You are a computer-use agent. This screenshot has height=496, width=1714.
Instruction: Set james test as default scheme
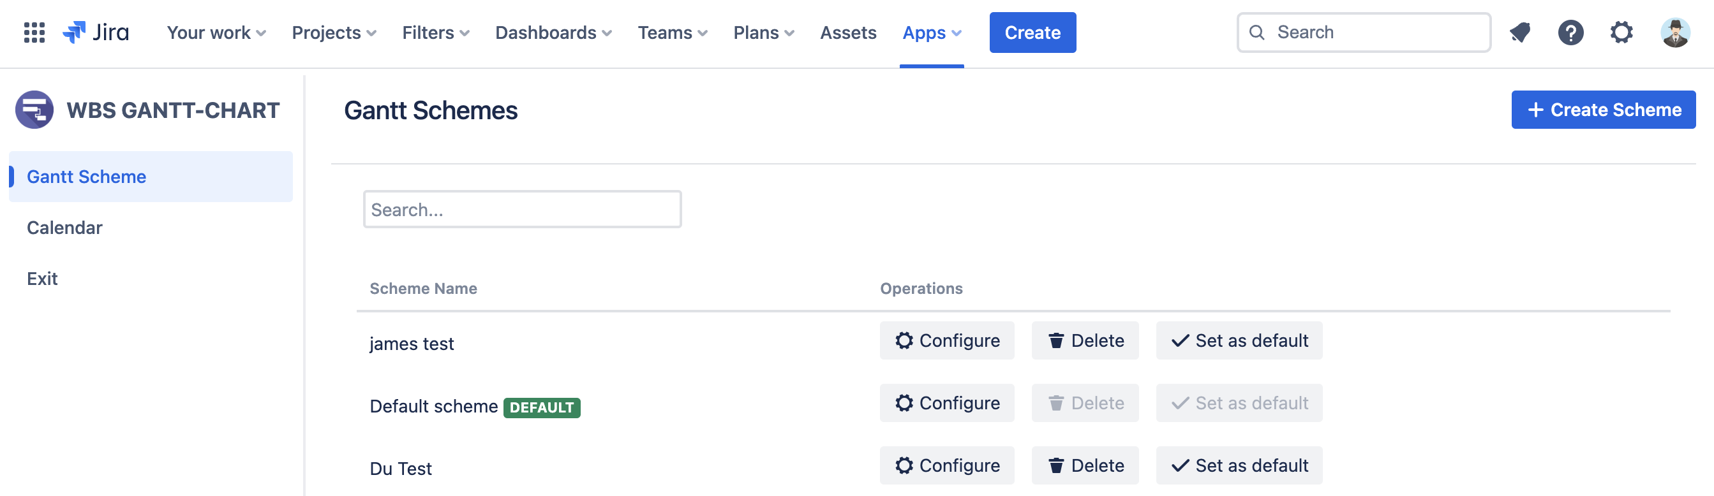point(1238,340)
